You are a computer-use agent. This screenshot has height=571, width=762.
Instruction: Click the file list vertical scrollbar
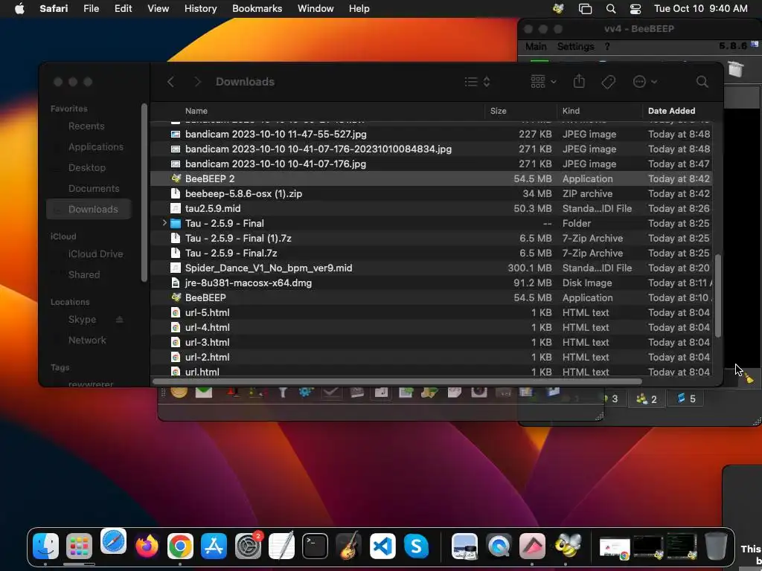tap(718, 294)
